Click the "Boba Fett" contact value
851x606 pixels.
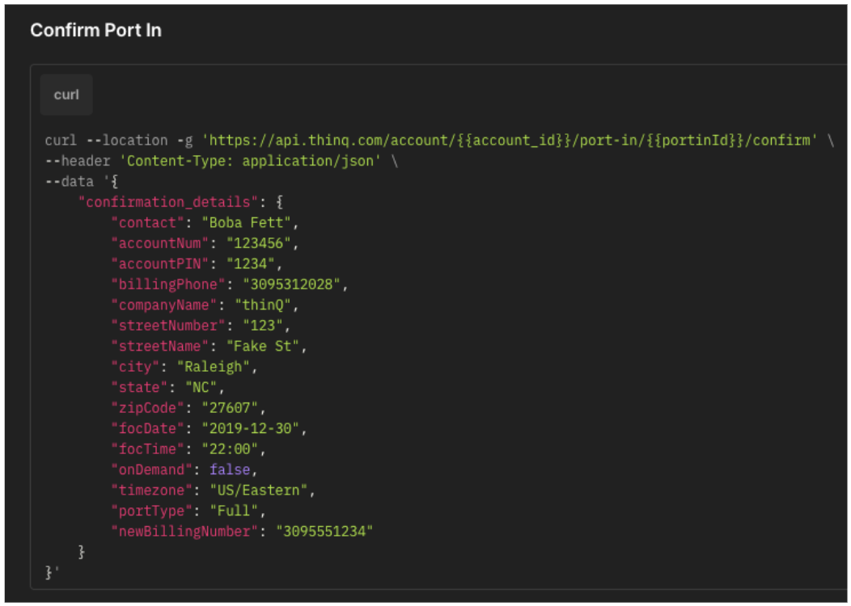243,222
